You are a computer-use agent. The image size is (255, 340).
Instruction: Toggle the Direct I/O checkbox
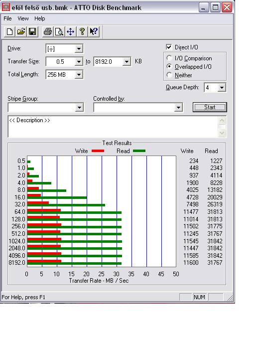click(x=169, y=47)
